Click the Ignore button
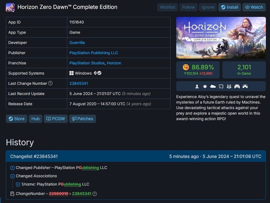This screenshot has width=270, height=203. click(208, 7)
